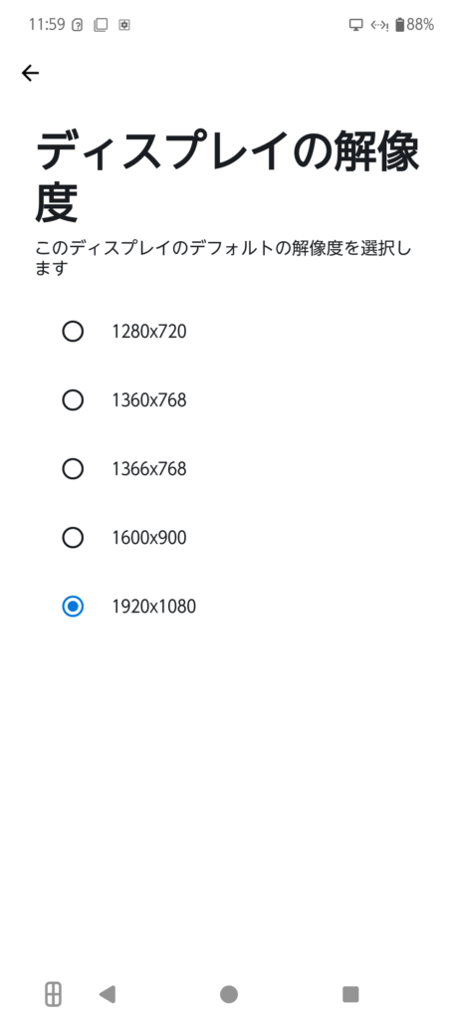Tap the monitor cast icon in status bar
458x1020 pixels.
point(355,25)
